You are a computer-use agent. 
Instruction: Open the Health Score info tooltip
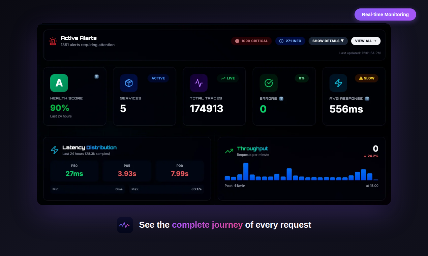97,77
